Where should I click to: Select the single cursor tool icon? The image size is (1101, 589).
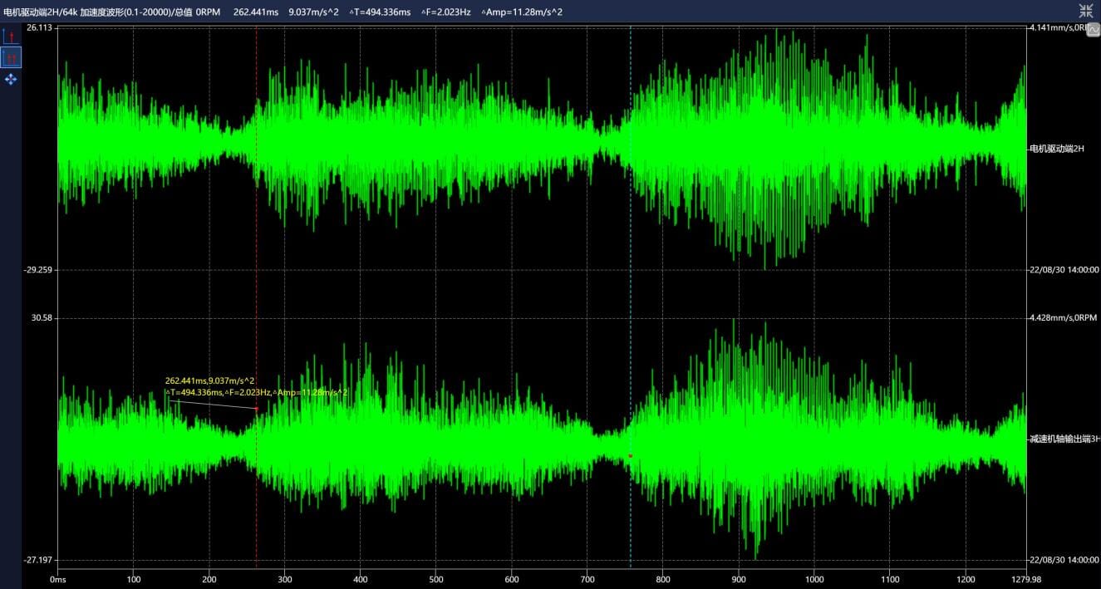[11, 37]
